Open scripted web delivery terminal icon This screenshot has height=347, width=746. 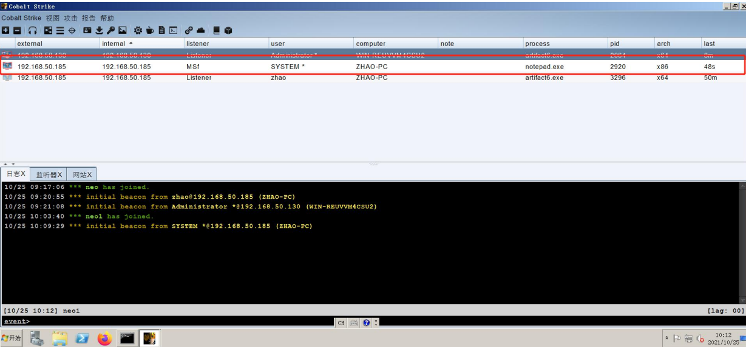point(174,30)
